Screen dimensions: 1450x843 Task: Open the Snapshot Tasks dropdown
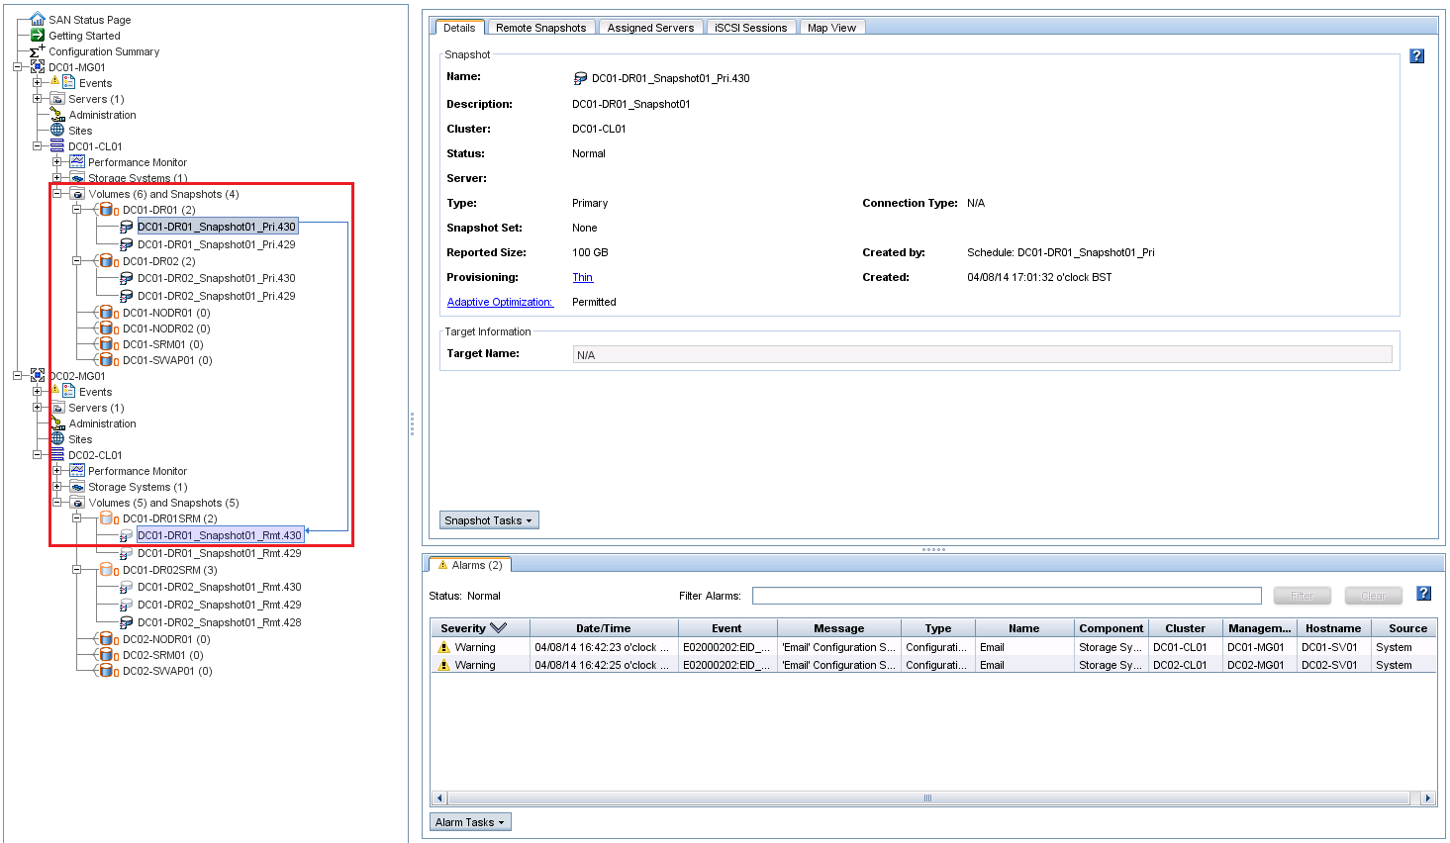pos(489,520)
